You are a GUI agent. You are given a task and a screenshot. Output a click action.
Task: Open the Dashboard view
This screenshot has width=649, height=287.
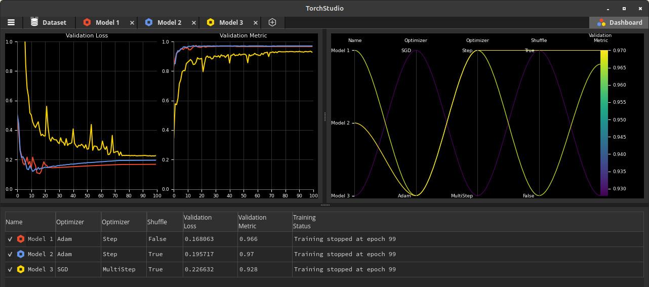coord(625,22)
